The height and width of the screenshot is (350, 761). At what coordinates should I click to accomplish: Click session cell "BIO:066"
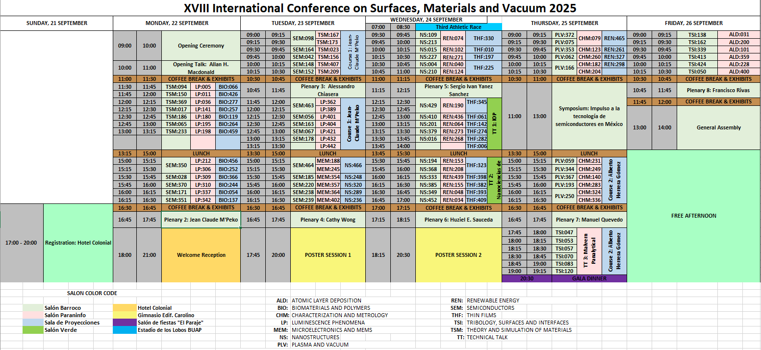pyautogui.click(x=228, y=87)
